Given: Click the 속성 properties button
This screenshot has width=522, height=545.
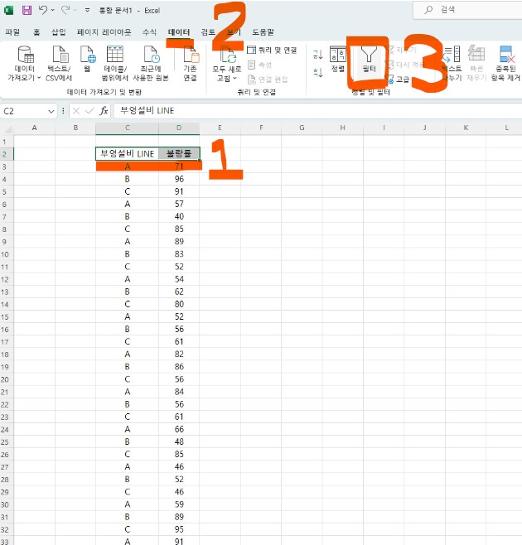Looking at the screenshot, I should pyautogui.click(x=260, y=65).
